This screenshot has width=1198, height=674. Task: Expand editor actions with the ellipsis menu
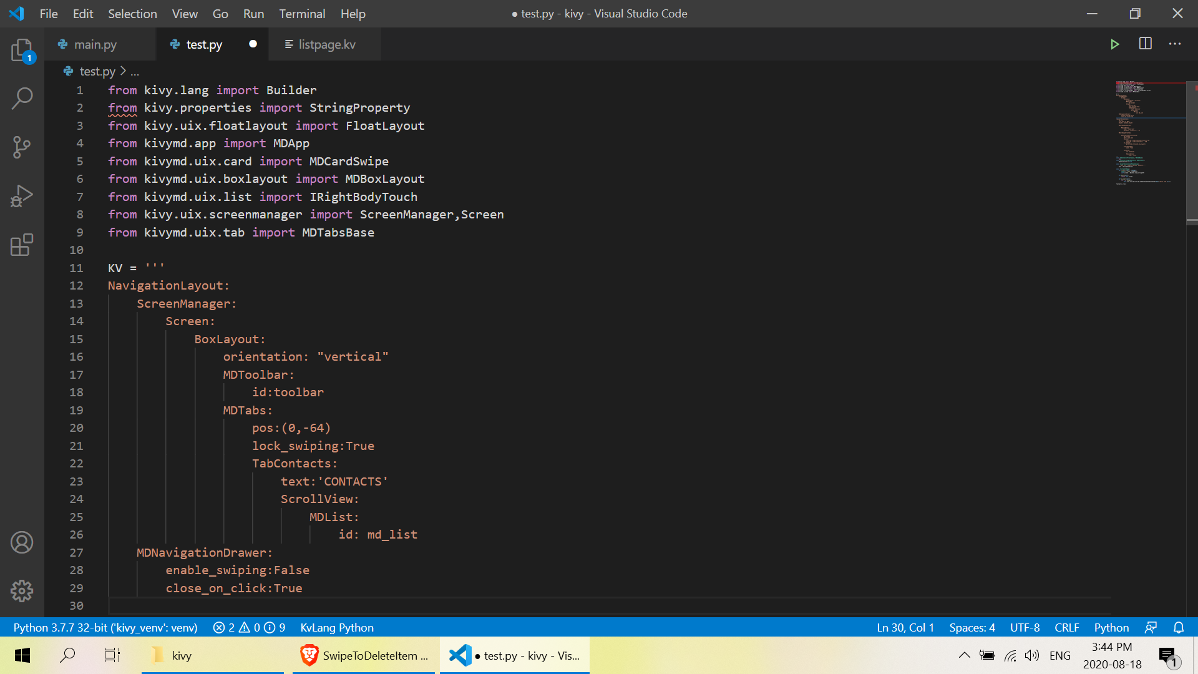1176,44
